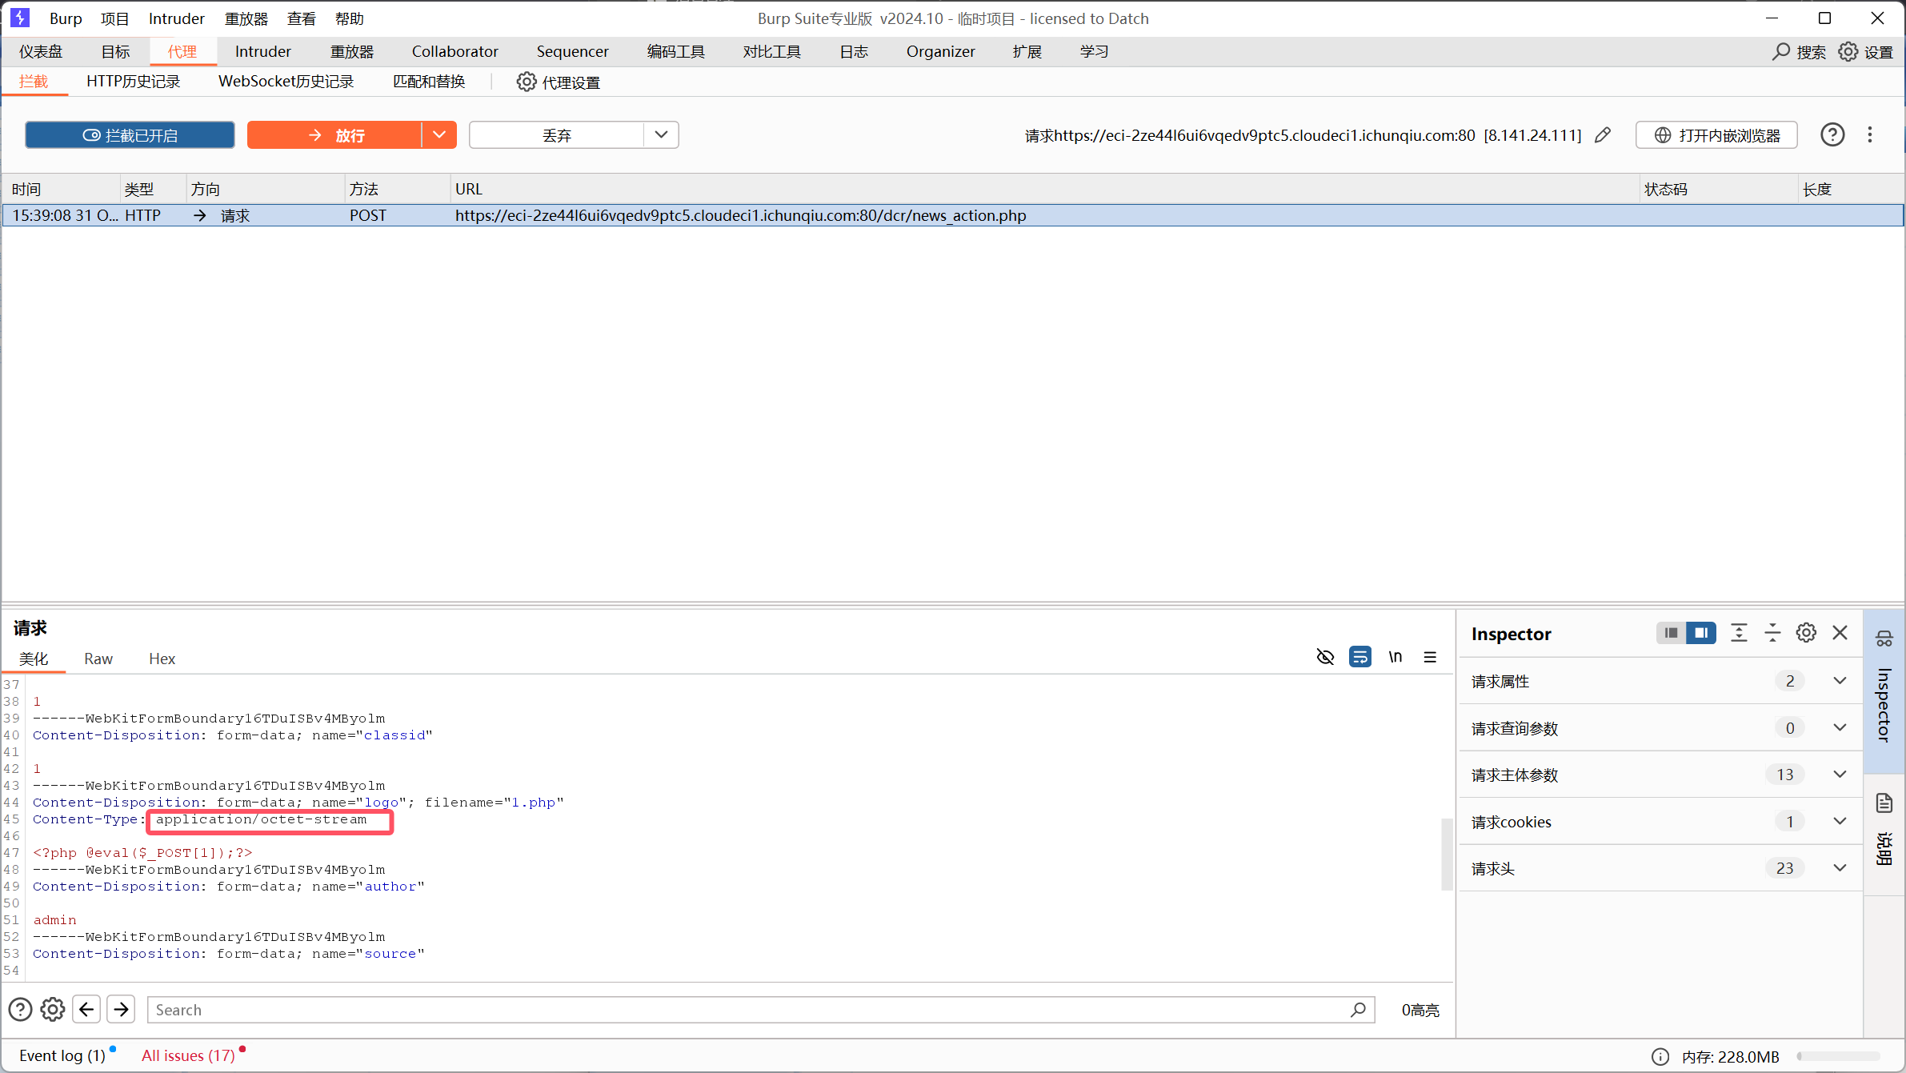Open the 丢弃 action dropdown
The height and width of the screenshot is (1073, 1906).
(x=661, y=134)
